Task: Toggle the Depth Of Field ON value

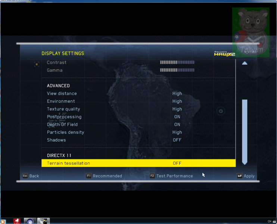Action: click(x=177, y=125)
